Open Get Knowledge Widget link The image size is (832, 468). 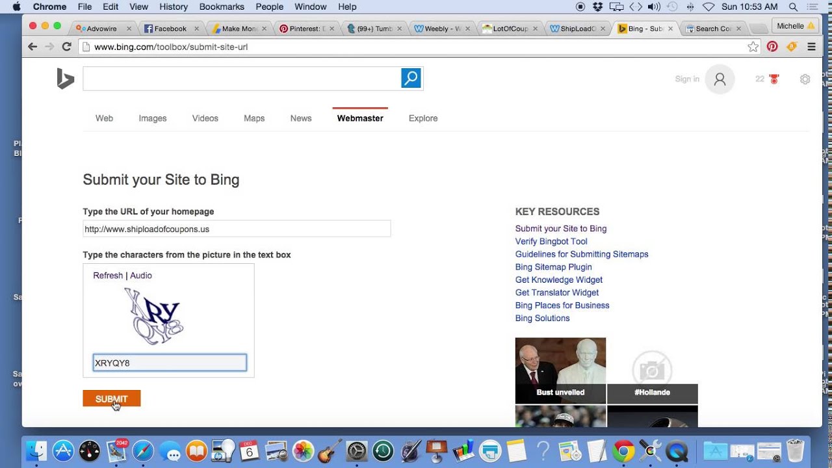coord(559,279)
